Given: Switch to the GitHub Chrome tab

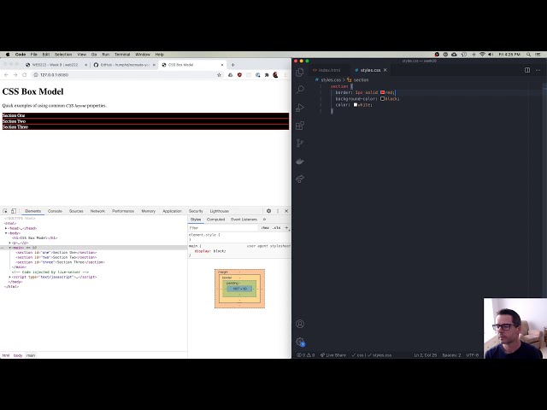Looking at the screenshot, I should coord(125,65).
